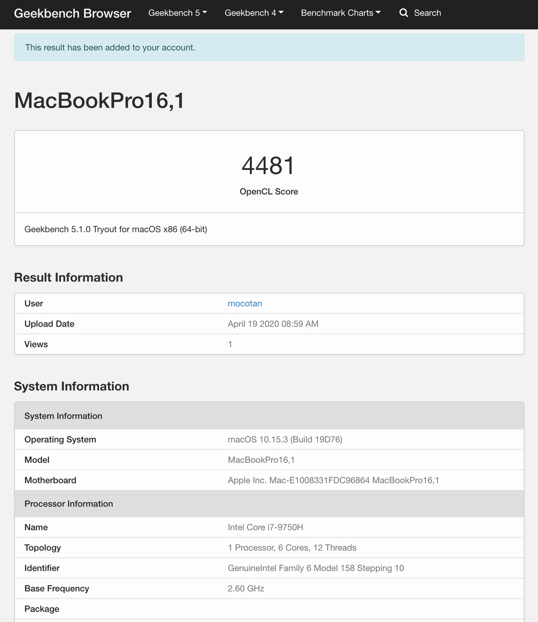Select the MacBookPro16,1 page heading
Viewport: 538px width, 622px height.
[x=99, y=100]
